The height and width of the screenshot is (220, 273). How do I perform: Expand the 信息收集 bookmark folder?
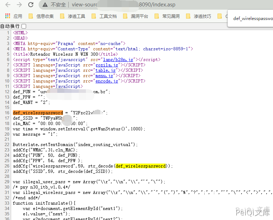(42, 16)
